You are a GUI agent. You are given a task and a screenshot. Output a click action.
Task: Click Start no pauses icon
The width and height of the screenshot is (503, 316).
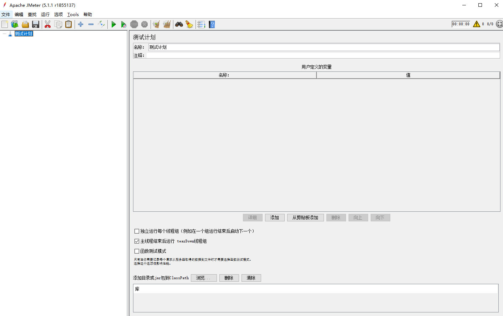(x=123, y=24)
